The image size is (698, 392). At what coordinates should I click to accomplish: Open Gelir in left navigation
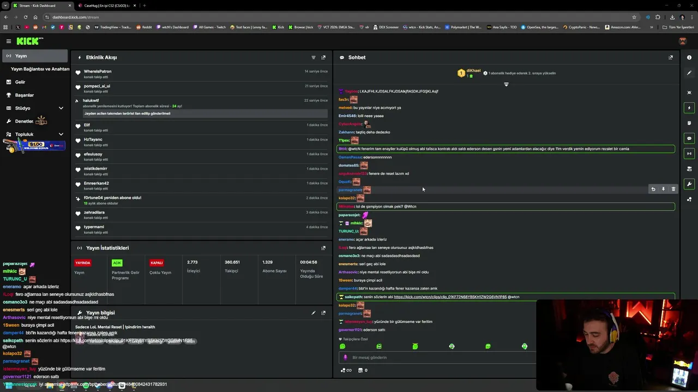pyautogui.click(x=20, y=82)
